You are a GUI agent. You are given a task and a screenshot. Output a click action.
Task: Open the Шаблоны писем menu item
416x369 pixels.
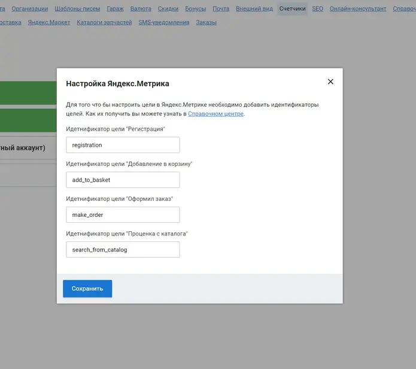point(77,9)
